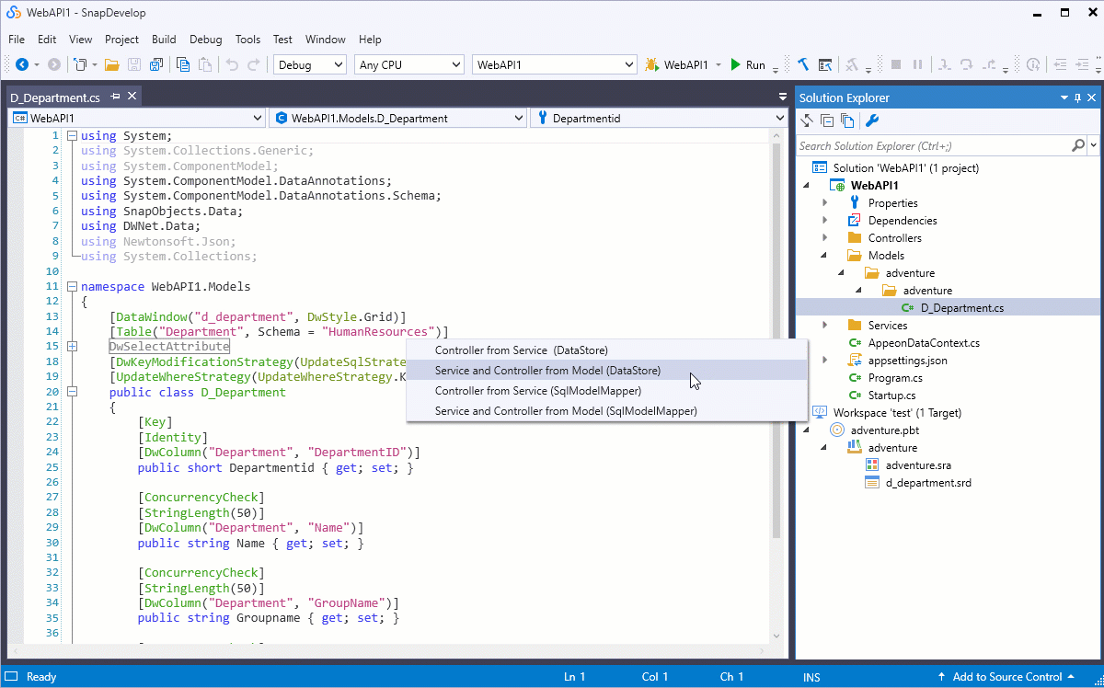Open the WebAPI1 startup project dropdown

629,64
